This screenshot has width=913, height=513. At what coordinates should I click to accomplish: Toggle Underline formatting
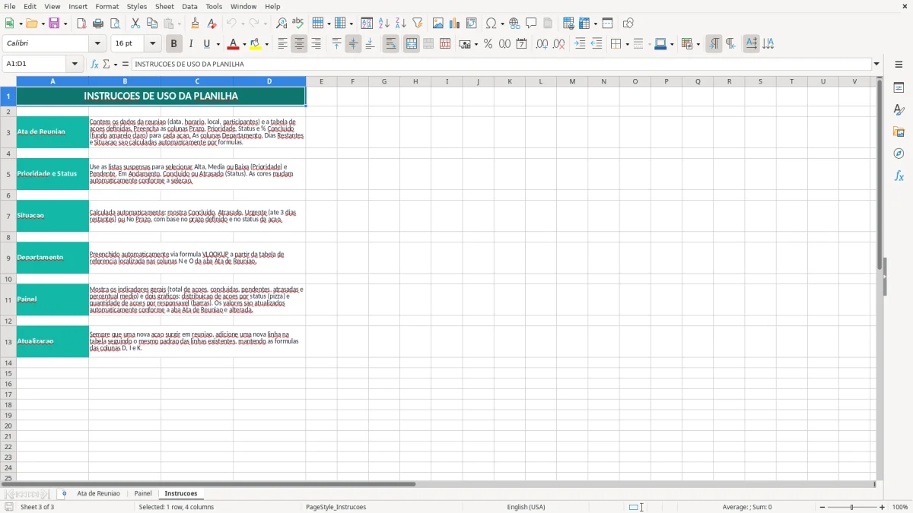coord(206,44)
